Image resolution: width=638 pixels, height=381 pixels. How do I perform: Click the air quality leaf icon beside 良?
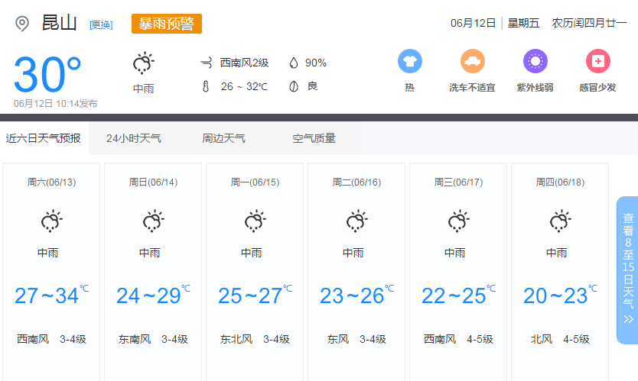tap(294, 86)
